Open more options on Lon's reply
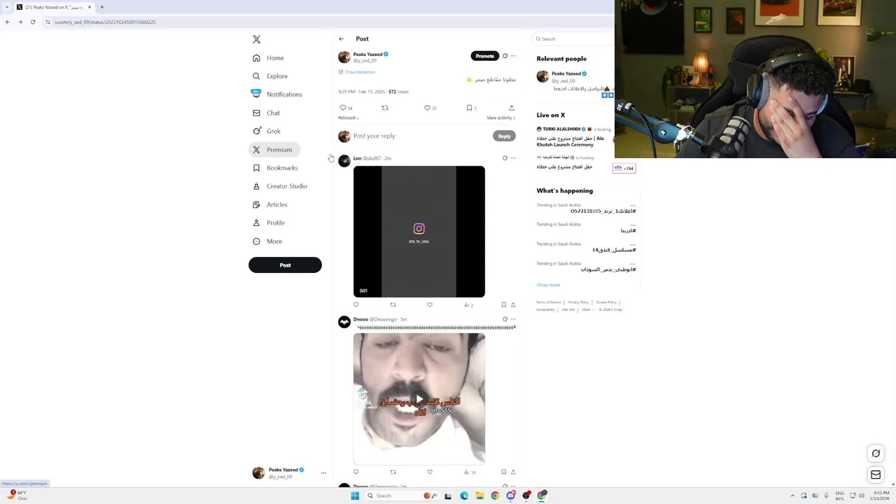896x504 pixels. coord(513,158)
